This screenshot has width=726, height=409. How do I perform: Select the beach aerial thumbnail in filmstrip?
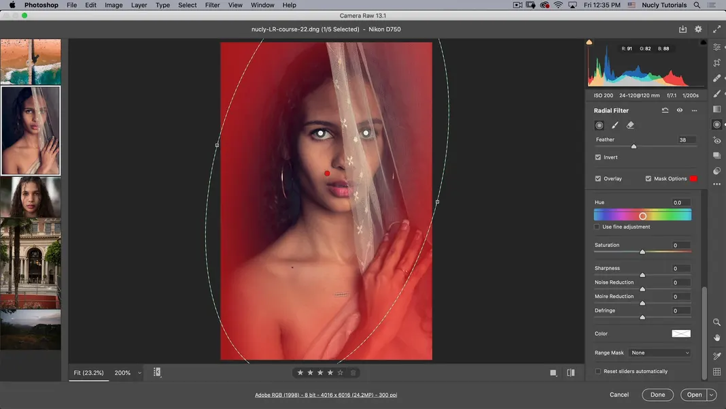coord(31,61)
